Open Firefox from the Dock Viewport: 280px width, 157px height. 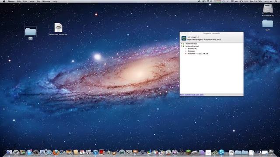click(x=56, y=152)
